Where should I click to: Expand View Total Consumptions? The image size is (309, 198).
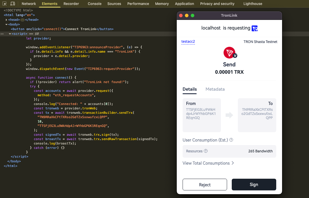click(208, 163)
